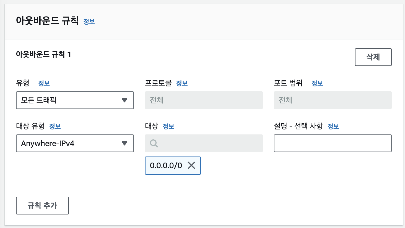Open 정보 link beside 대상 label
The image size is (405, 228).
coord(168,126)
